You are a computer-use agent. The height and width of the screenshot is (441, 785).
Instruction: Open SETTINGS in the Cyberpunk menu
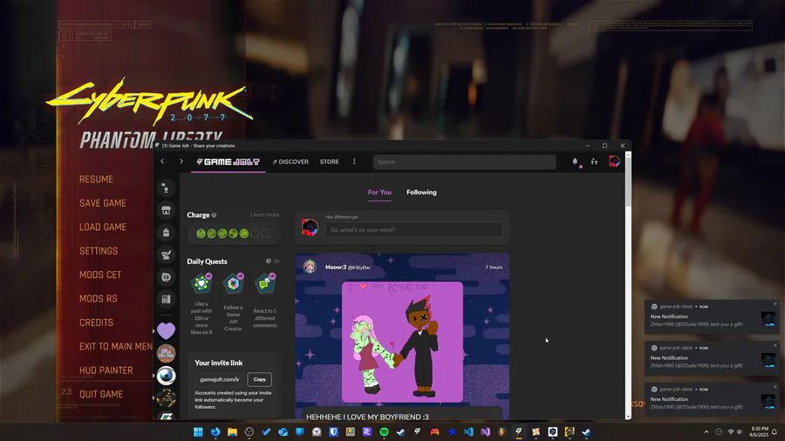click(x=99, y=251)
